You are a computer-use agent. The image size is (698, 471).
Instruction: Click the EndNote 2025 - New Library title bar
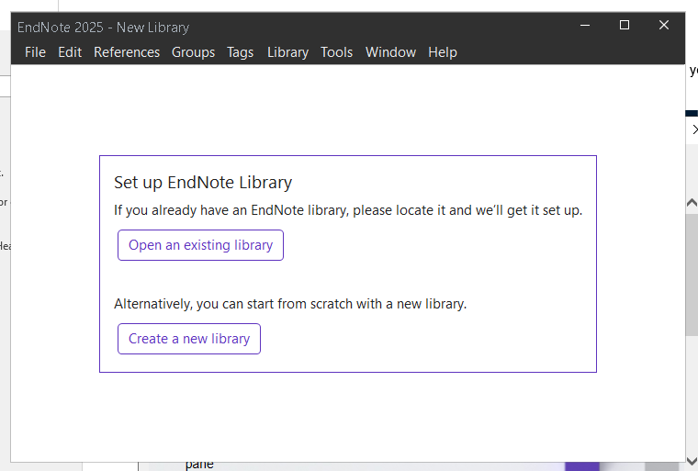276,27
